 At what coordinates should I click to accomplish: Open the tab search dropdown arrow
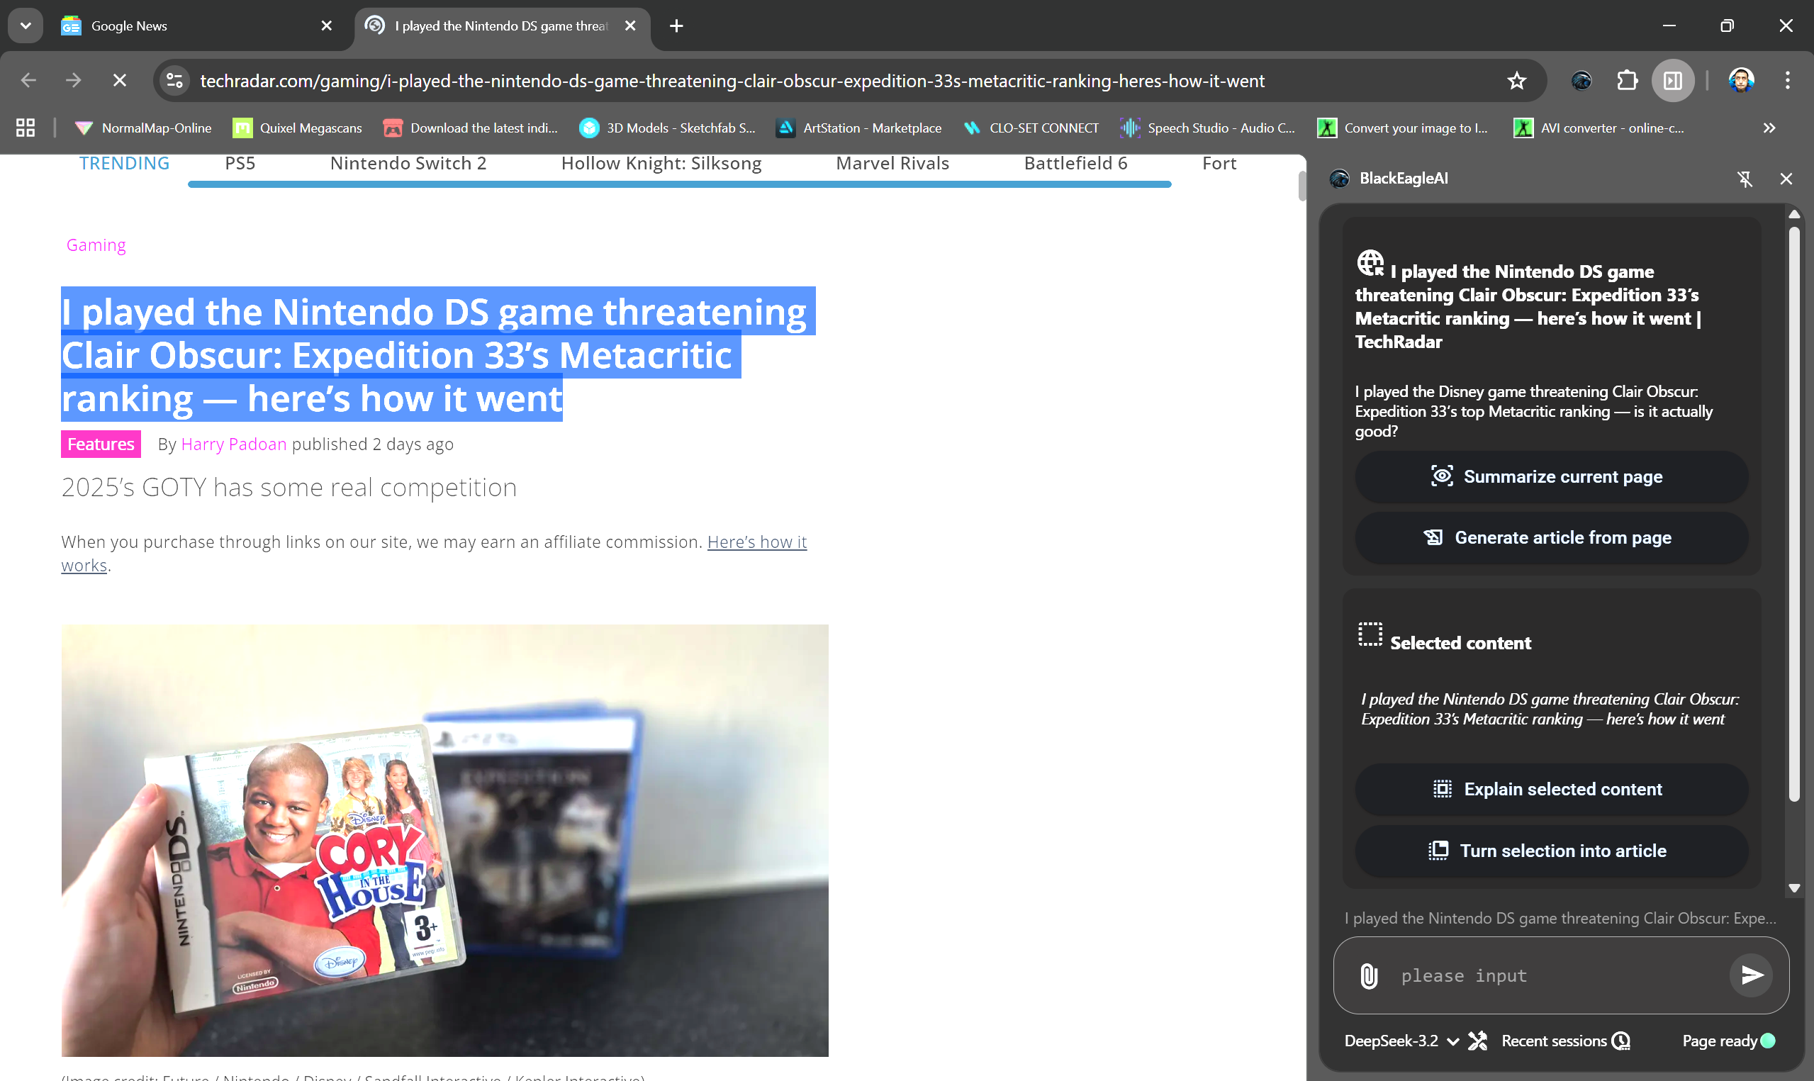[x=25, y=26]
